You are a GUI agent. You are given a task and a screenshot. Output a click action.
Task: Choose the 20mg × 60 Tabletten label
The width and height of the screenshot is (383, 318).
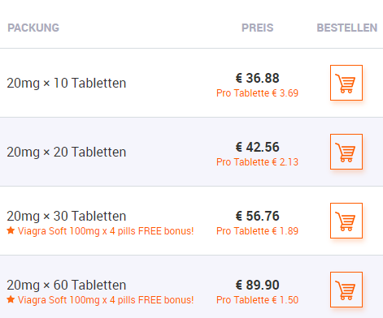click(67, 285)
